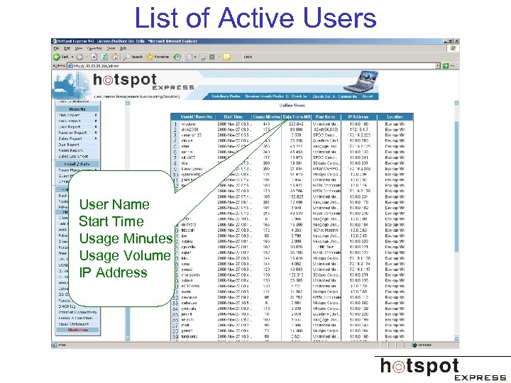511x383 pixels.
Task: Open Internet Connectivity in the sidebar
Action: [x=77, y=312]
